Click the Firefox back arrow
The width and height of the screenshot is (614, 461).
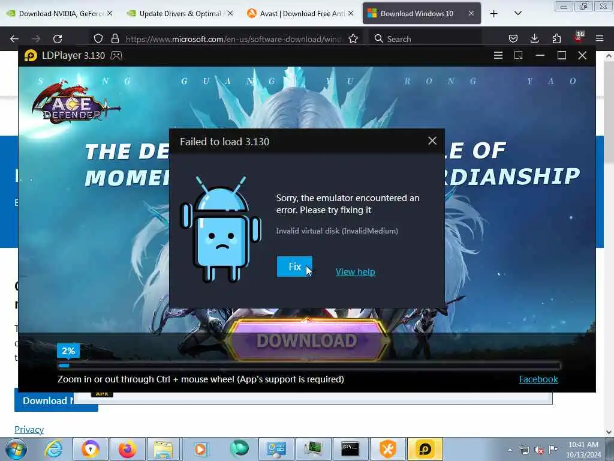click(x=14, y=39)
